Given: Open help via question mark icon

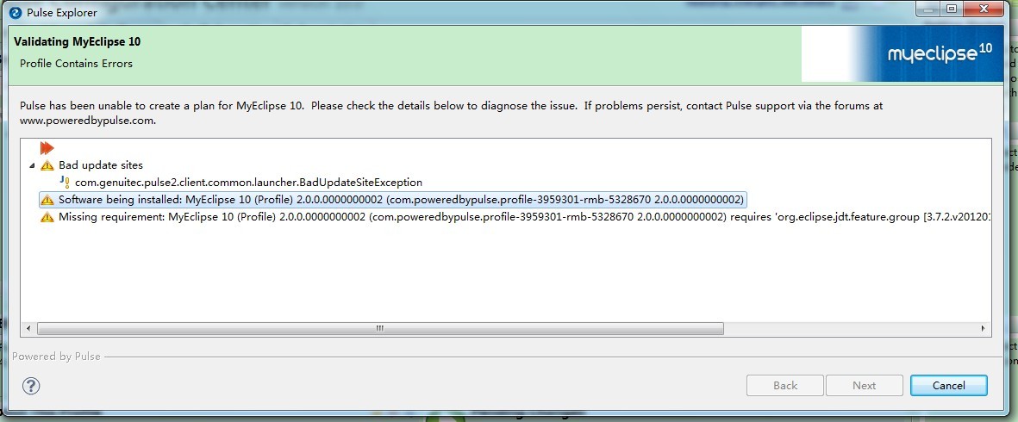Looking at the screenshot, I should pos(31,386).
